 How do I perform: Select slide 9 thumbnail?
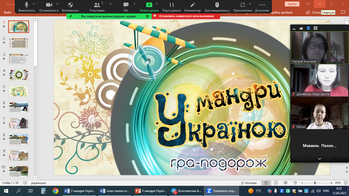(19, 155)
